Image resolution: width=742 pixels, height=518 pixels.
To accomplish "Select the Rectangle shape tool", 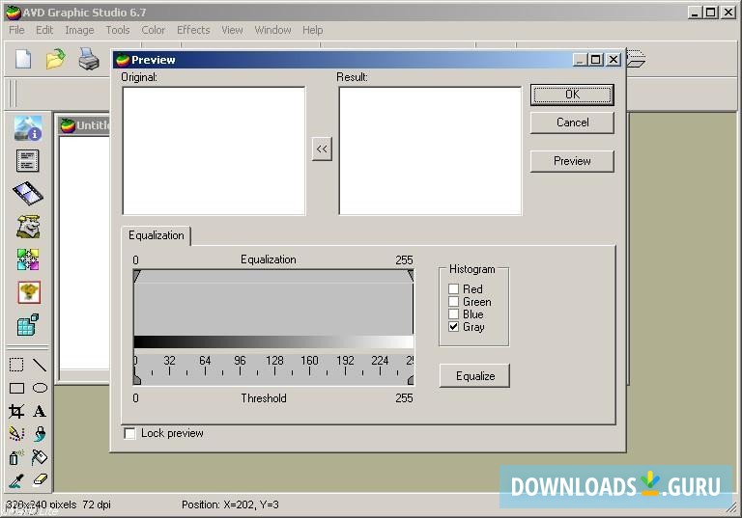I will pos(16,388).
